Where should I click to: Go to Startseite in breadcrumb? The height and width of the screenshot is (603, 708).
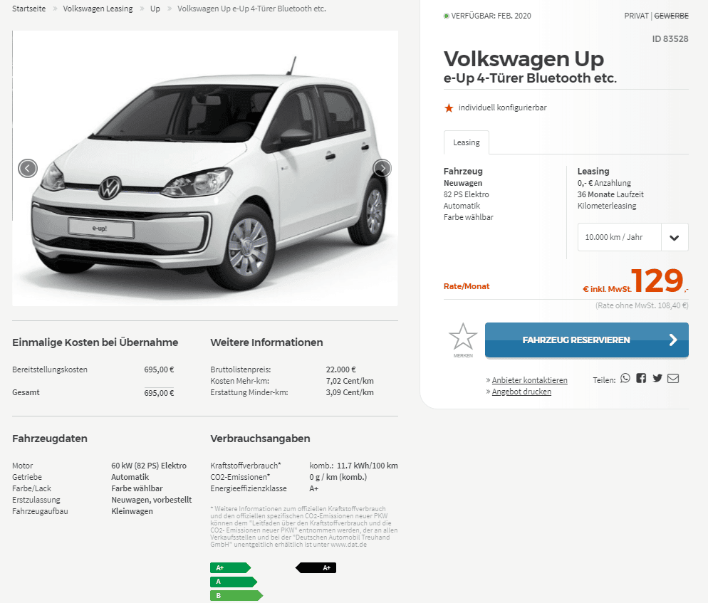tap(29, 9)
